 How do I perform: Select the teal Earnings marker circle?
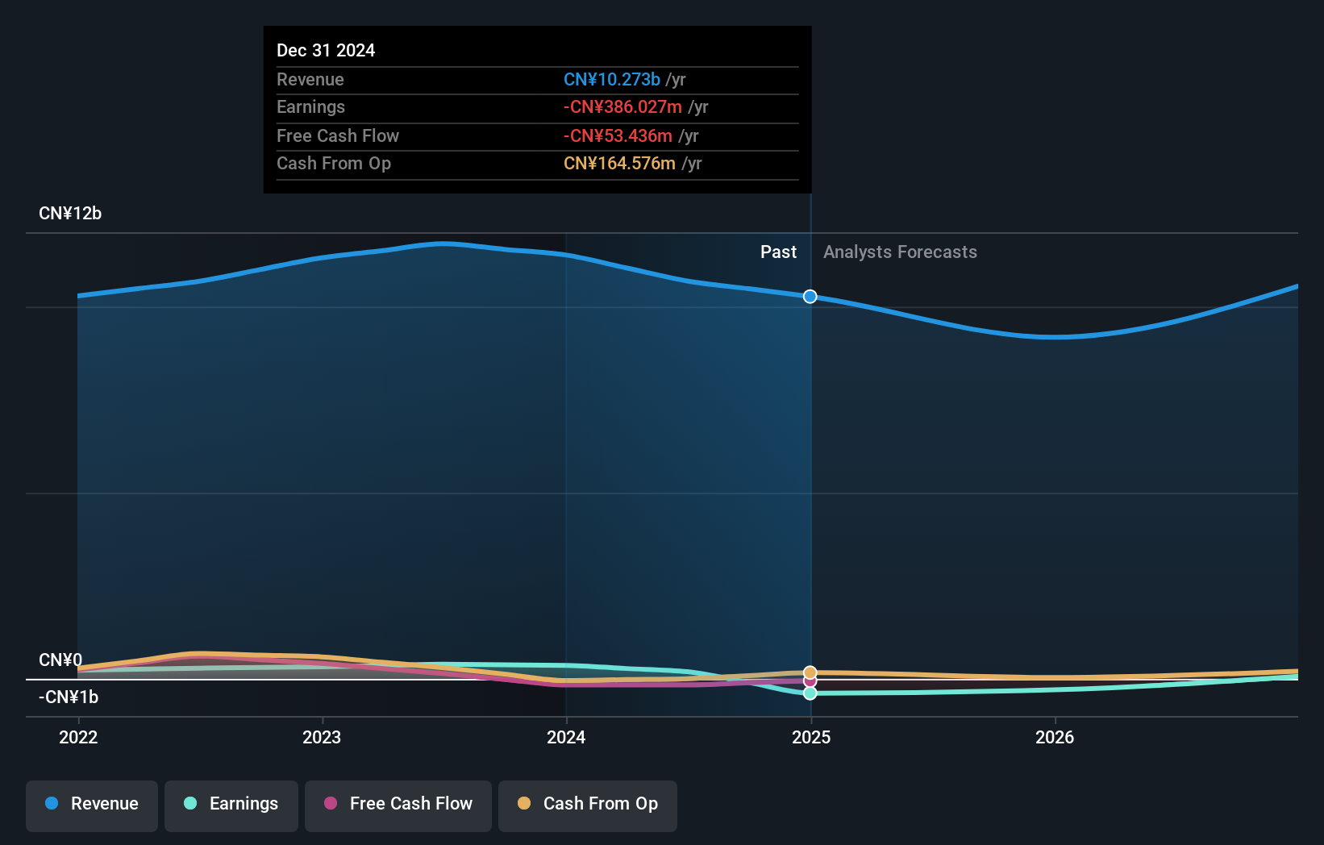coord(810,693)
